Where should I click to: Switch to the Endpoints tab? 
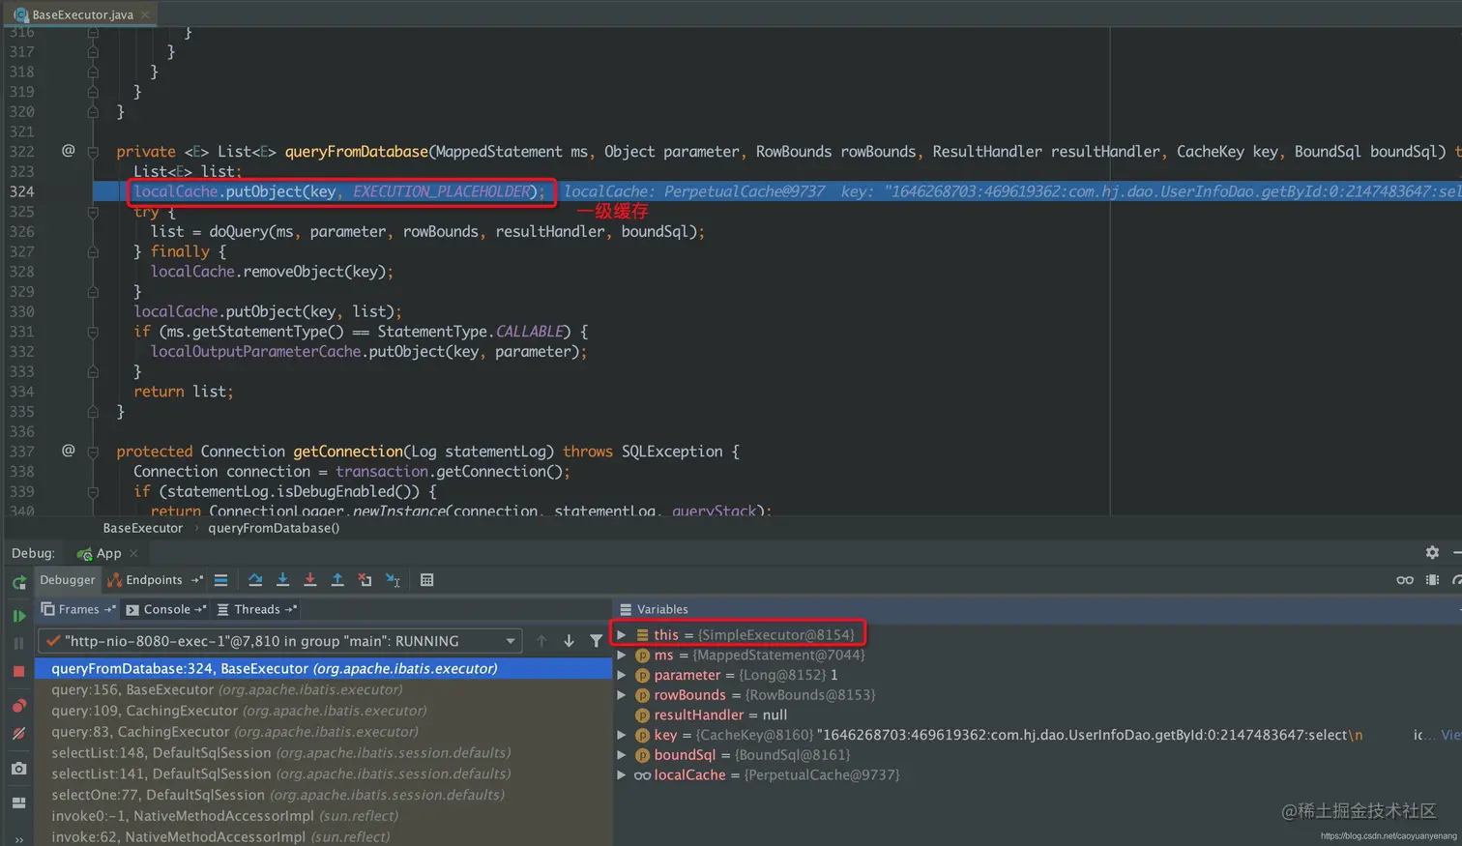tap(154, 580)
